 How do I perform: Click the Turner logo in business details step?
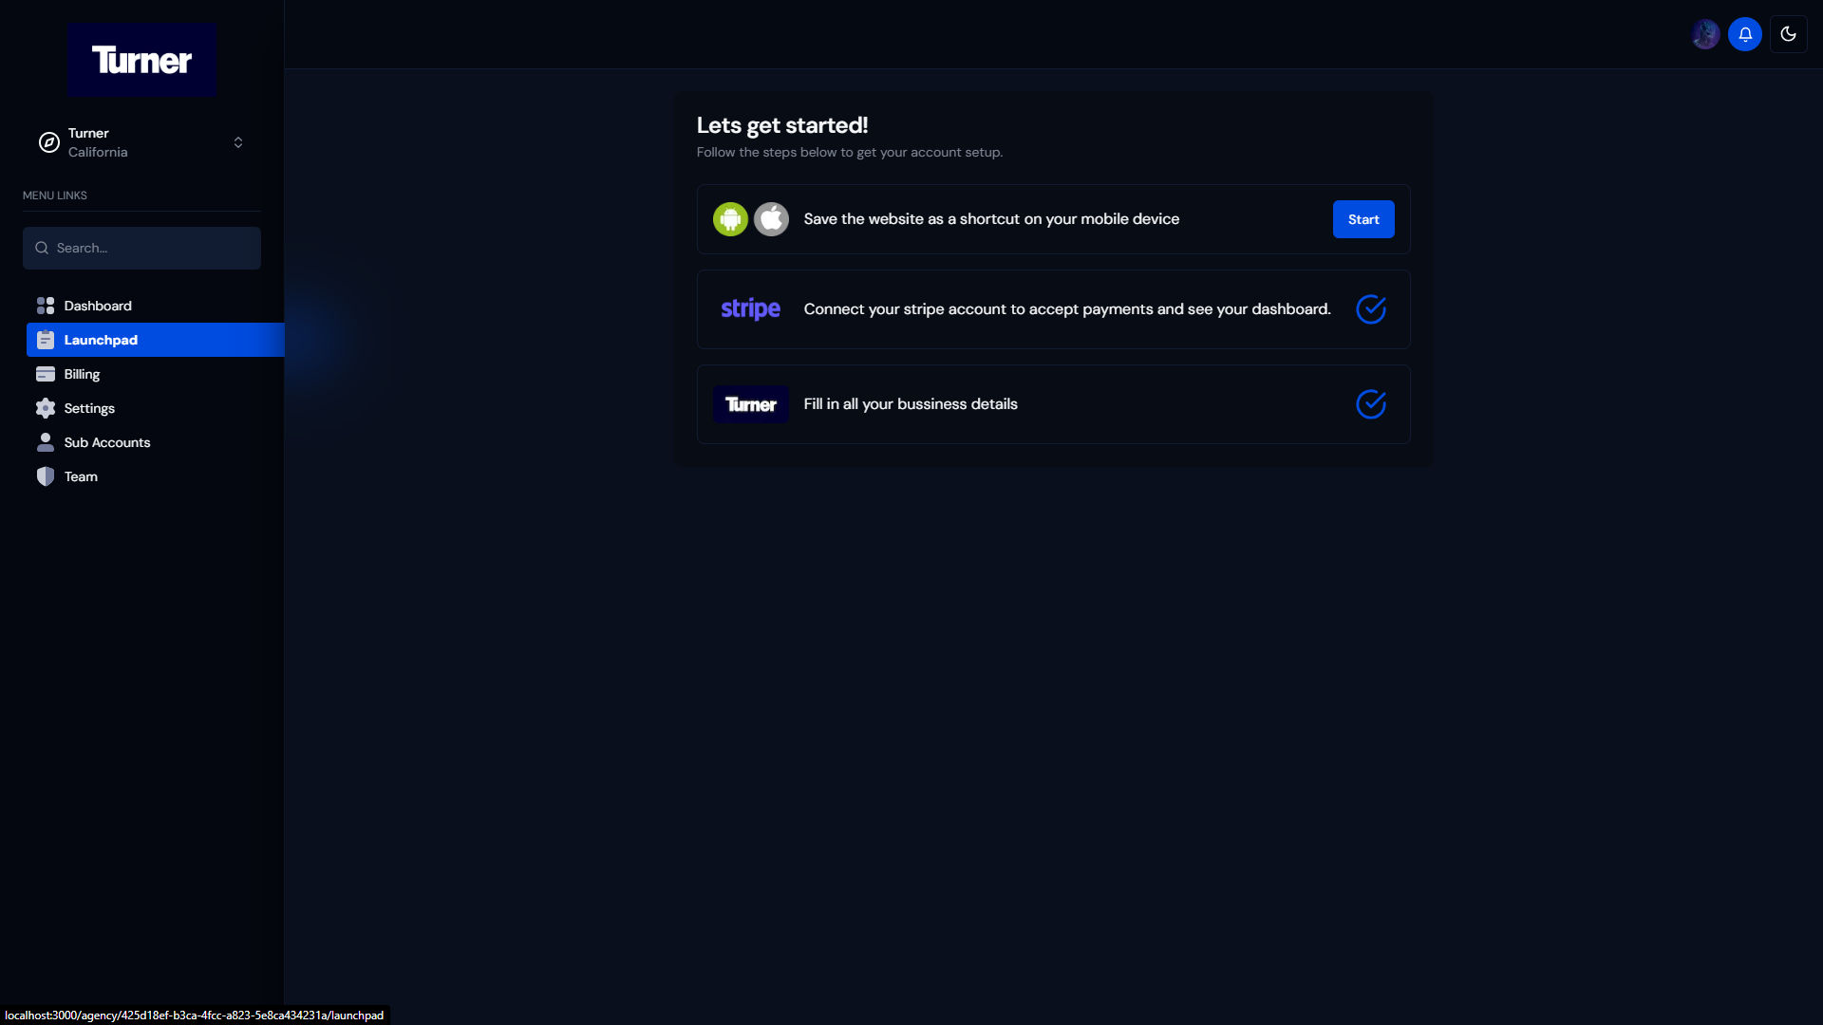click(x=750, y=404)
